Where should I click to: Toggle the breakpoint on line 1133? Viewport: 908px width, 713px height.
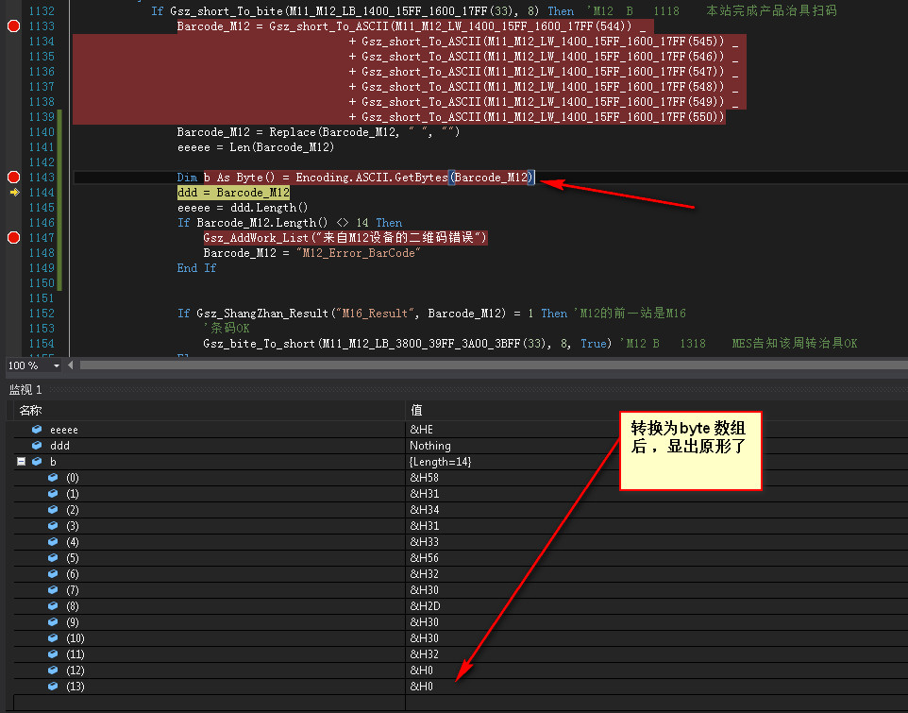tap(13, 26)
